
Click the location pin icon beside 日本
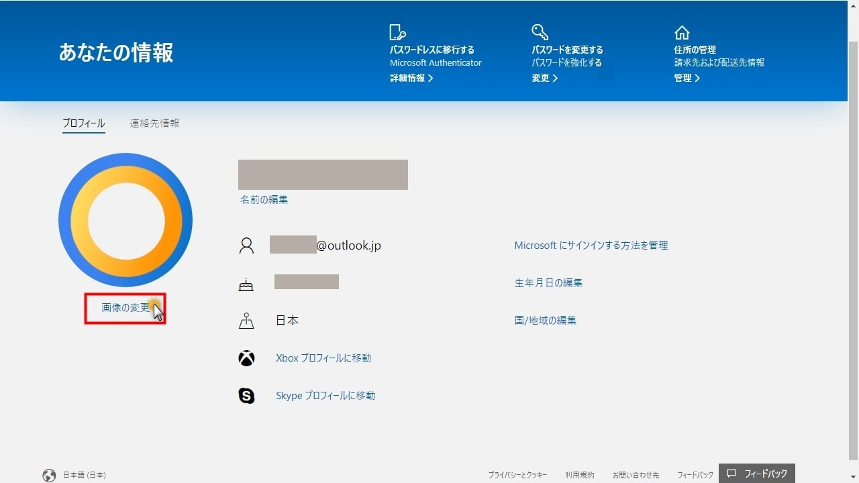point(246,321)
